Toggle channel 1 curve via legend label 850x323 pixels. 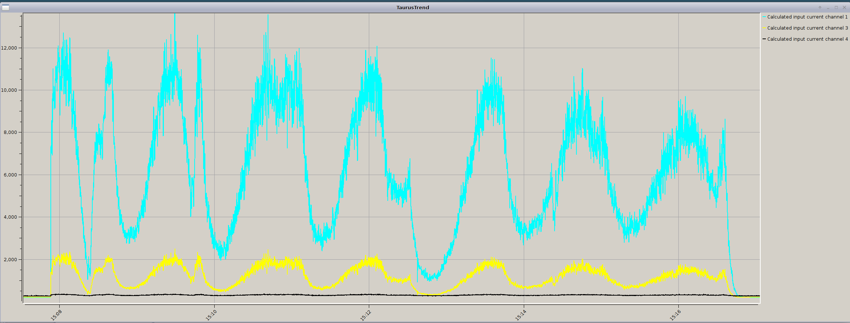tap(807, 17)
